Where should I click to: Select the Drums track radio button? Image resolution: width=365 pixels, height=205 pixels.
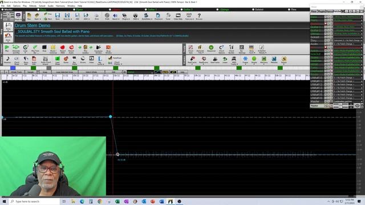tap(110, 10)
